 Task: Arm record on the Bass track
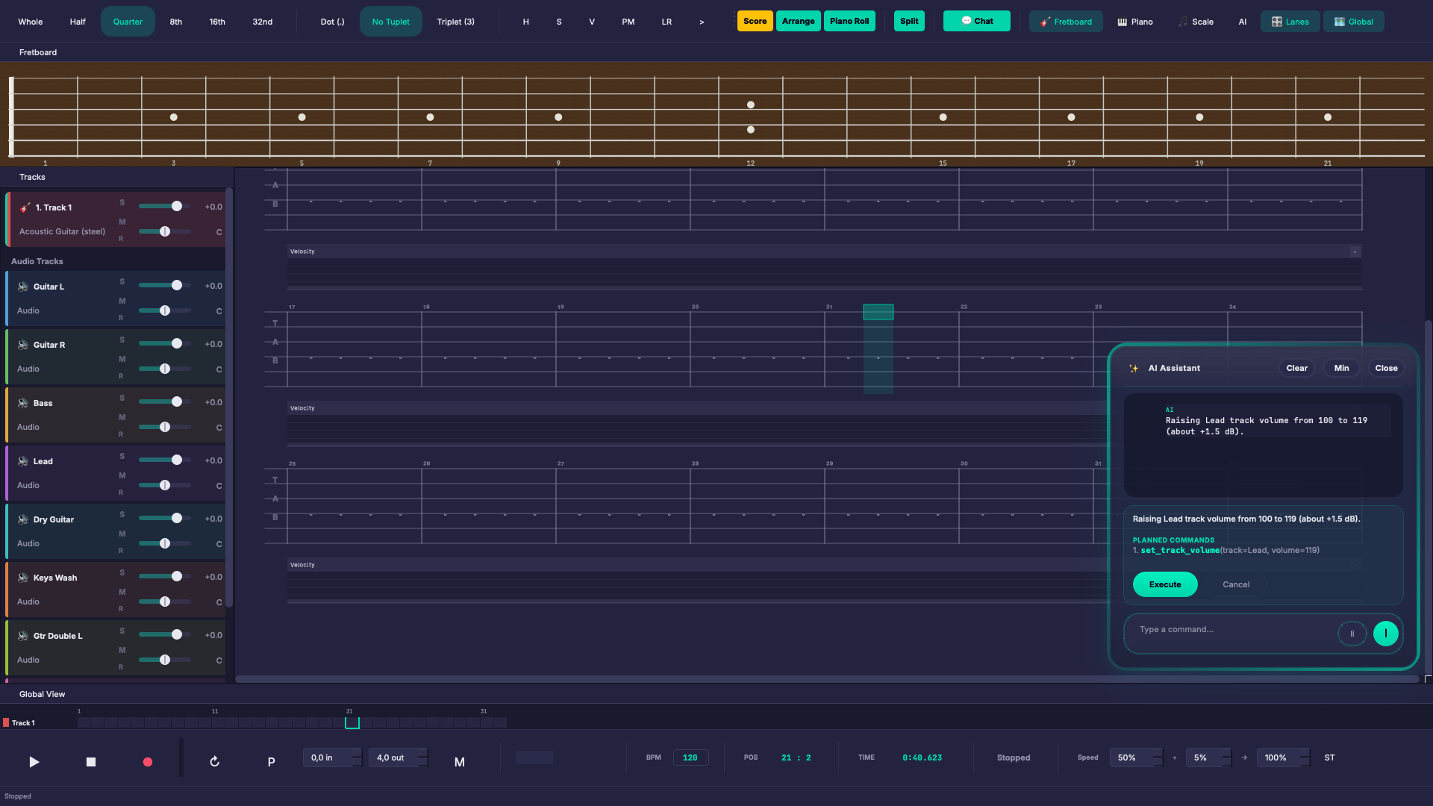coord(121,434)
